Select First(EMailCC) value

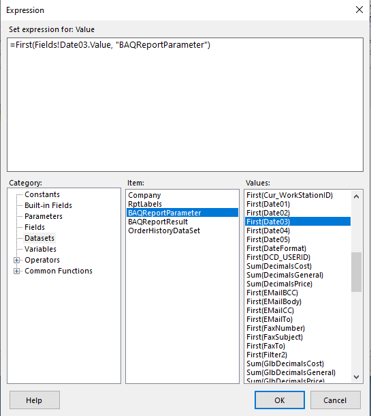297,310
